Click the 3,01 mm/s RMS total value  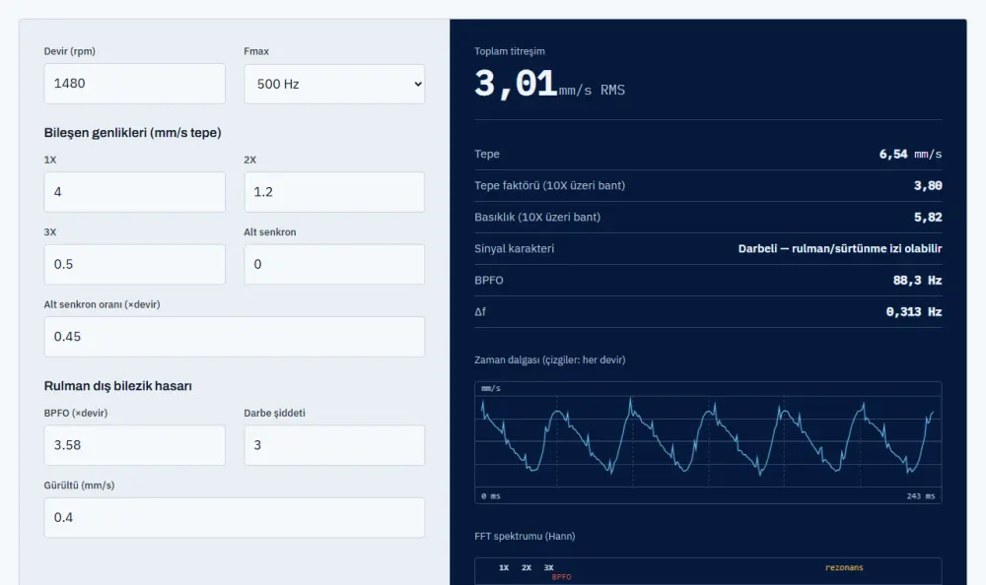(x=549, y=84)
